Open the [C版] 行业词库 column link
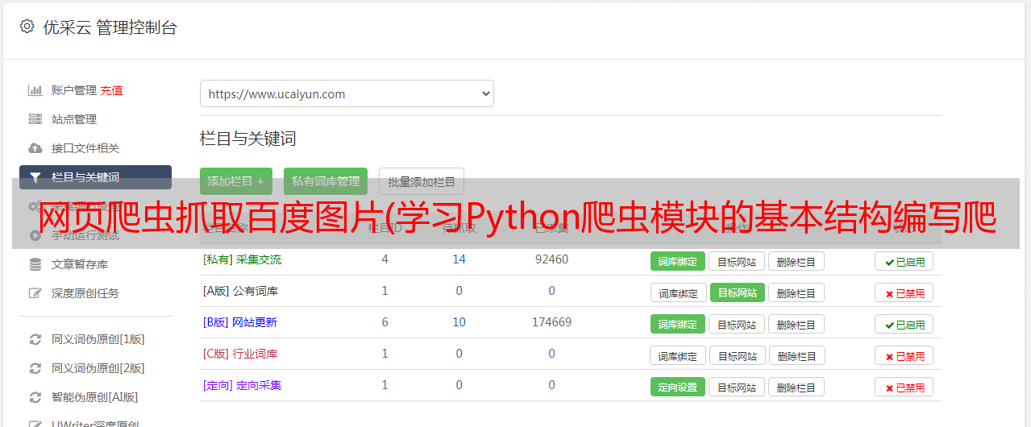Screen dimensions: 1031x427 point(240,354)
